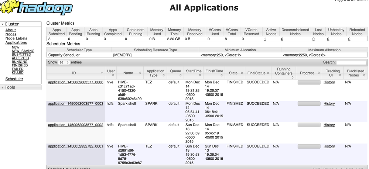This screenshot has height=169, width=369.
Task: Click progress bar of application 0001
Action: point(309,146)
